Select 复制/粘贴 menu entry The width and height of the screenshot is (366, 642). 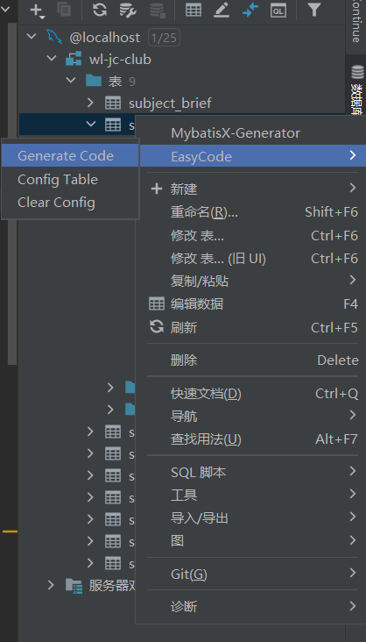(x=252, y=282)
